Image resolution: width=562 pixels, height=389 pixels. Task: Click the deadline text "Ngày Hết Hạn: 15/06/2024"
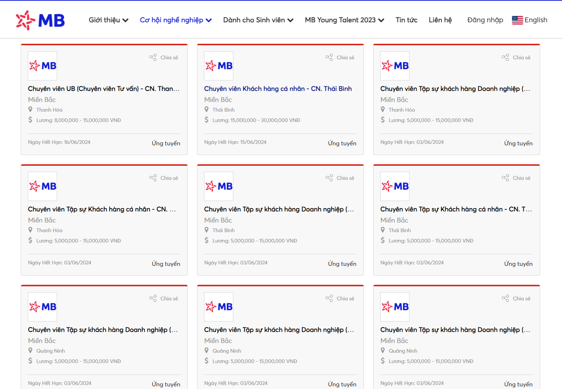point(236,142)
